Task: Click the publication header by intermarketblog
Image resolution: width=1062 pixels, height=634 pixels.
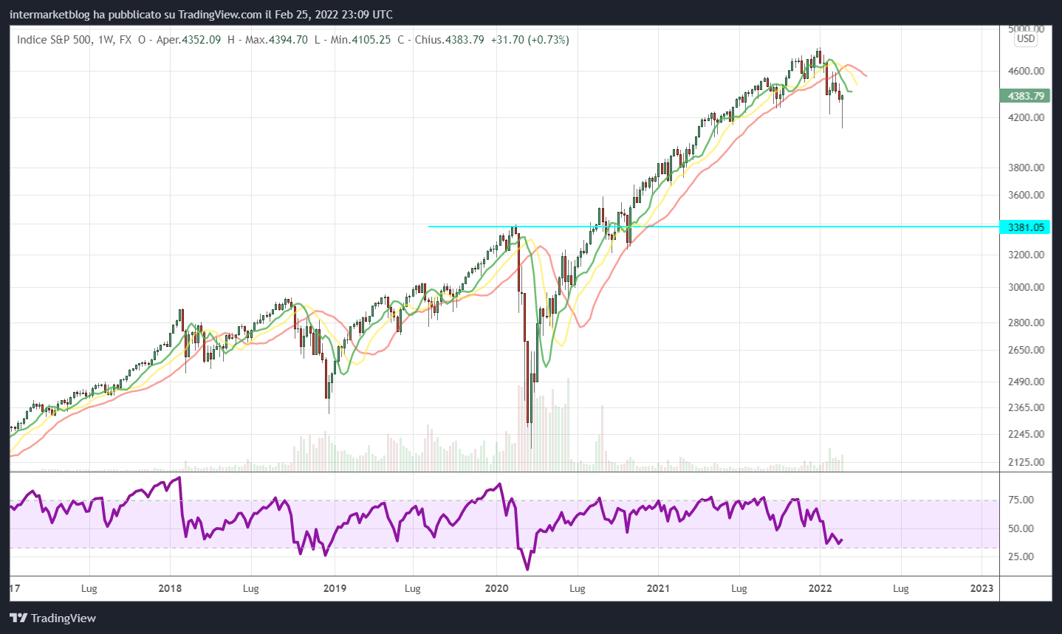Action: [201, 14]
